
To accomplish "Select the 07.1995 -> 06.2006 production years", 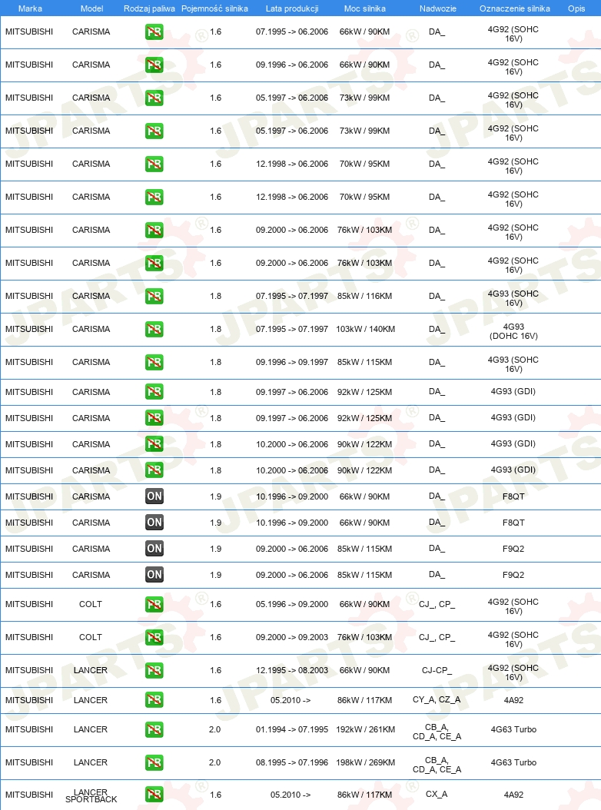I will [x=292, y=32].
